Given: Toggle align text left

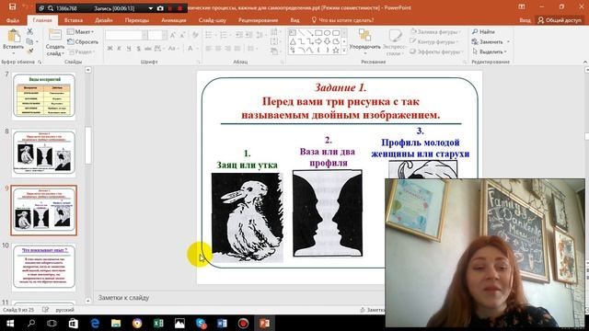Looking at the screenshot, I should pyautogui.click(x=209, y=48).
